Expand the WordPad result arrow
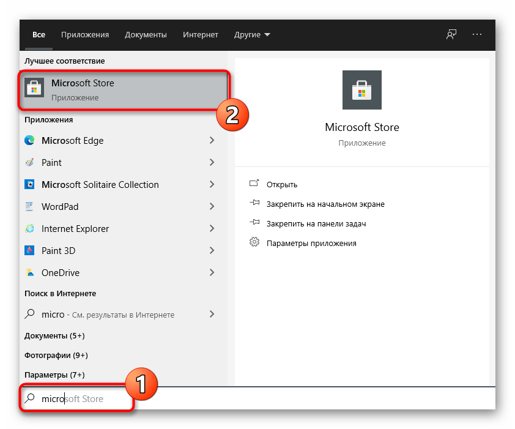515x429 pixels. click(x=212, y=207)
